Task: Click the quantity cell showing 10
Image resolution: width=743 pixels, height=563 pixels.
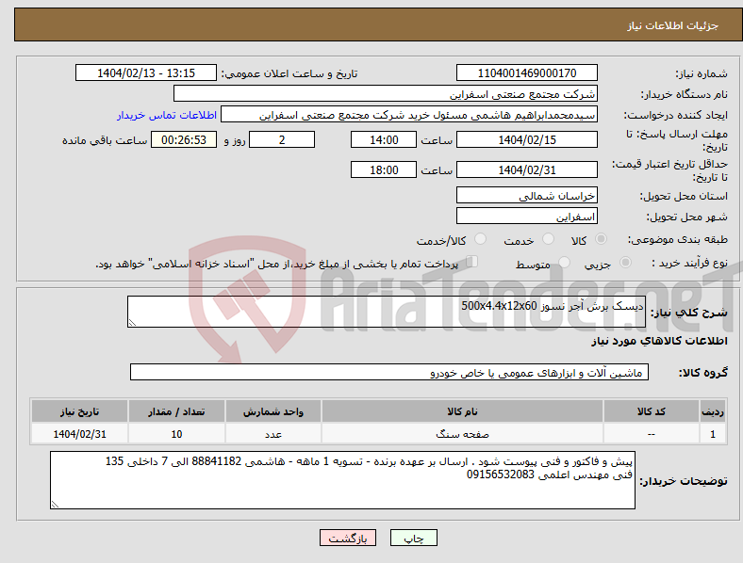Action: point(176,434)
